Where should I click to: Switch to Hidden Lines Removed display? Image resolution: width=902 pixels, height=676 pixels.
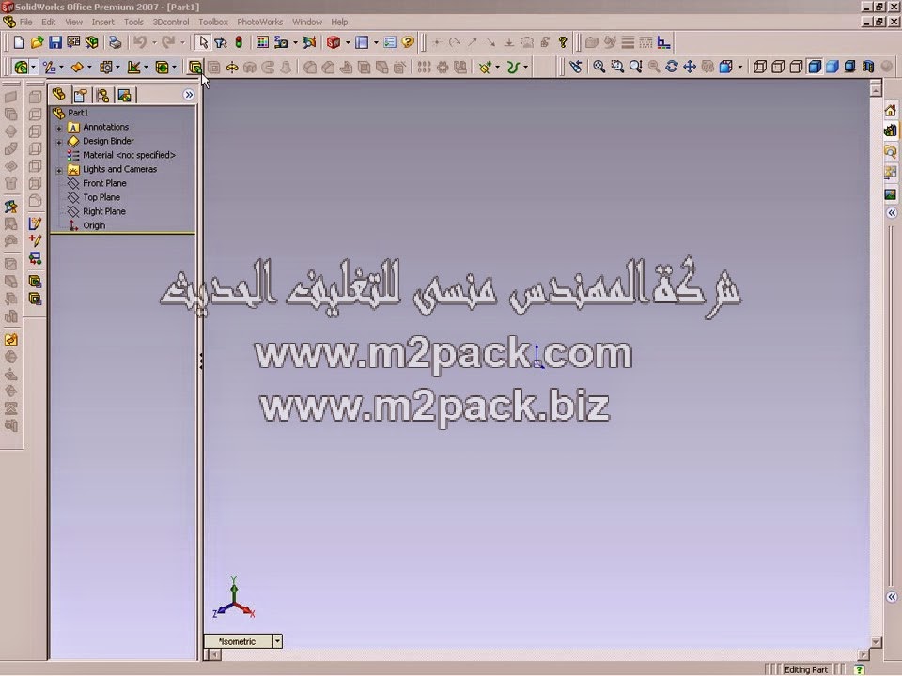pyautogui.click(x=796, y=67)
